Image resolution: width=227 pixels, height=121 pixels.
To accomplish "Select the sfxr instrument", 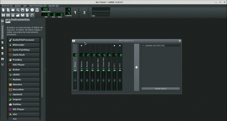I will (24, 114).
